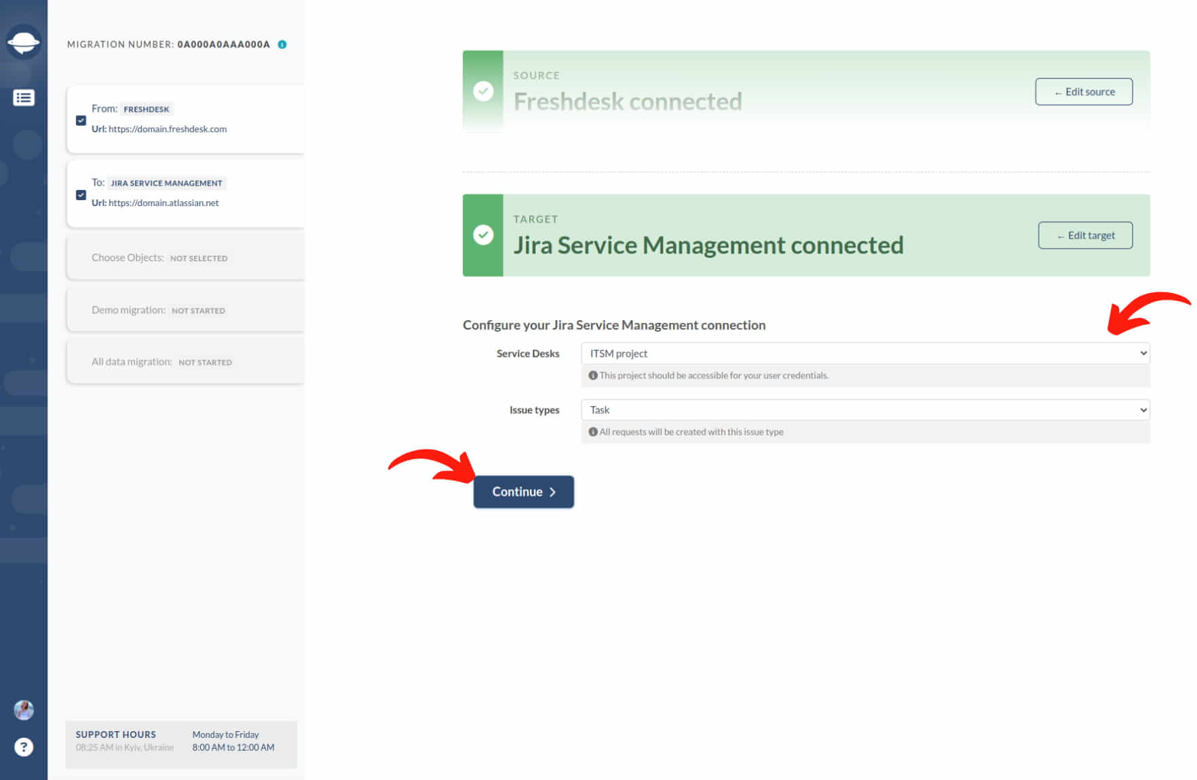1197x780 pixels.
Task: Click the migration number 0A000A0AAA000A
Action: coord(223,45)
